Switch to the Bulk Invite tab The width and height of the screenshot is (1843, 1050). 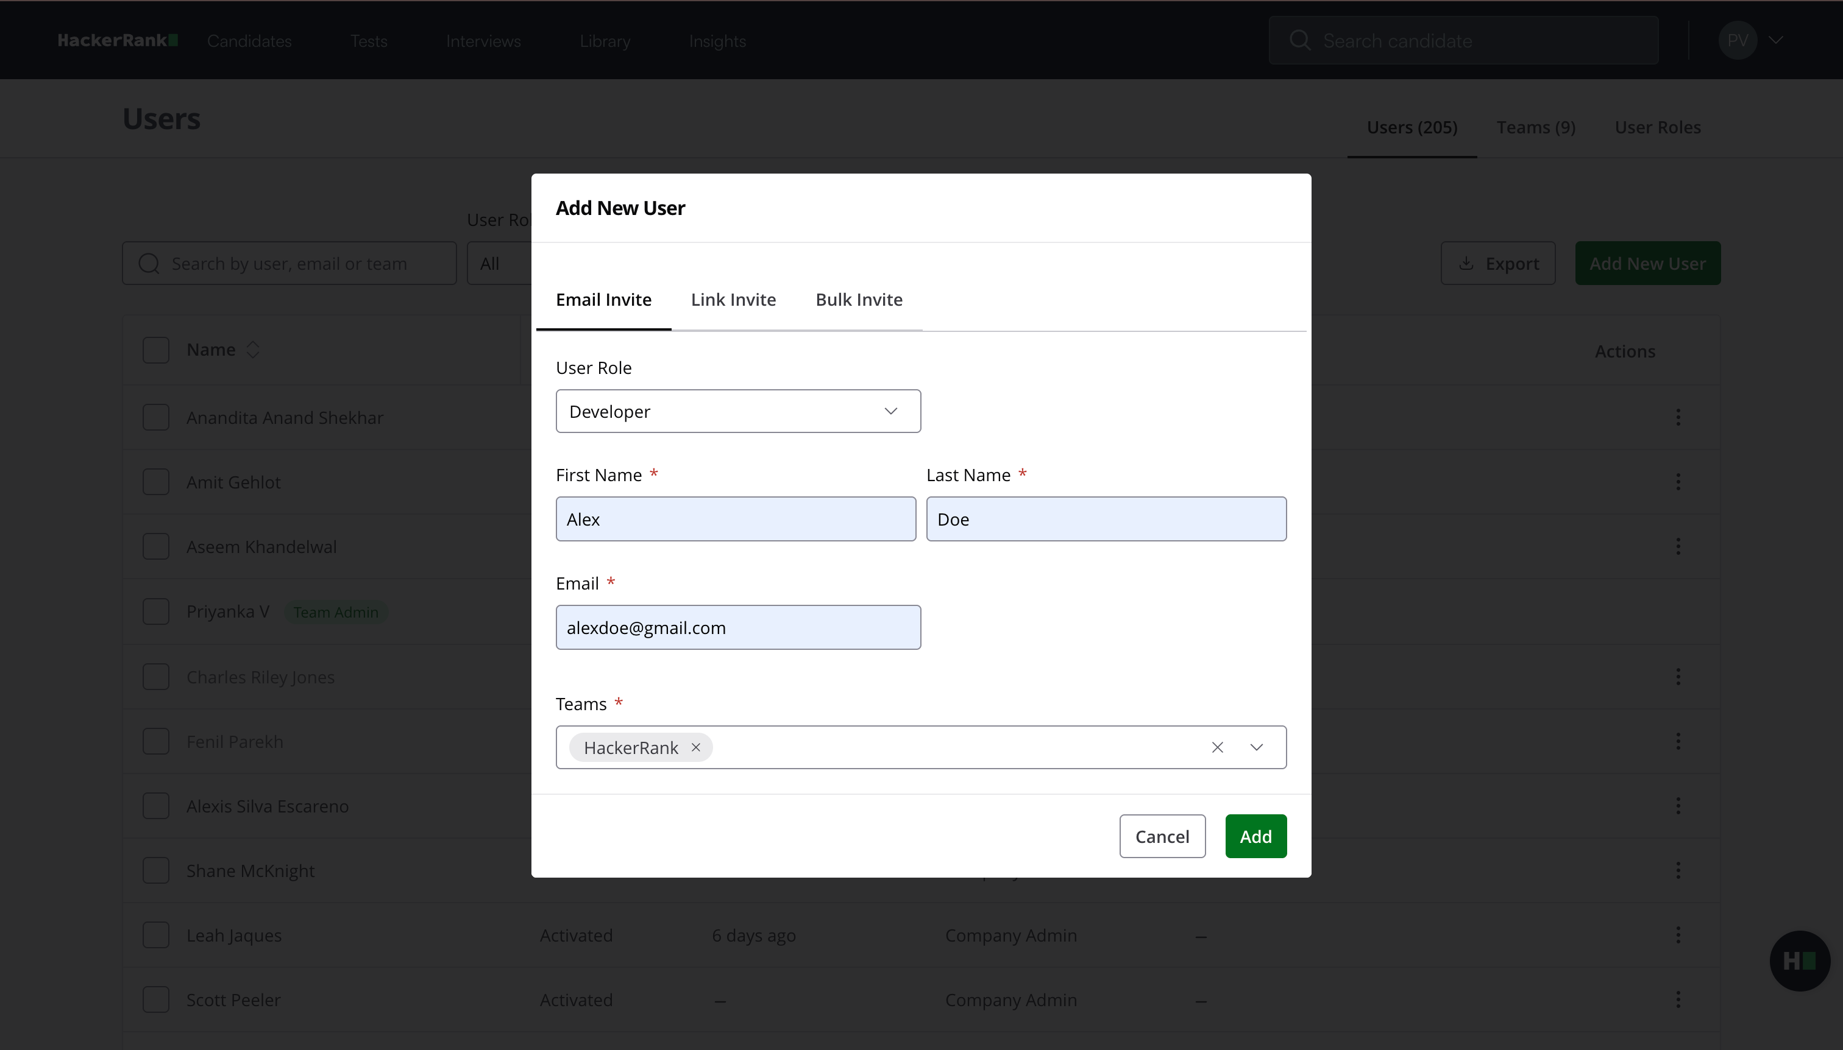point(859,299)
